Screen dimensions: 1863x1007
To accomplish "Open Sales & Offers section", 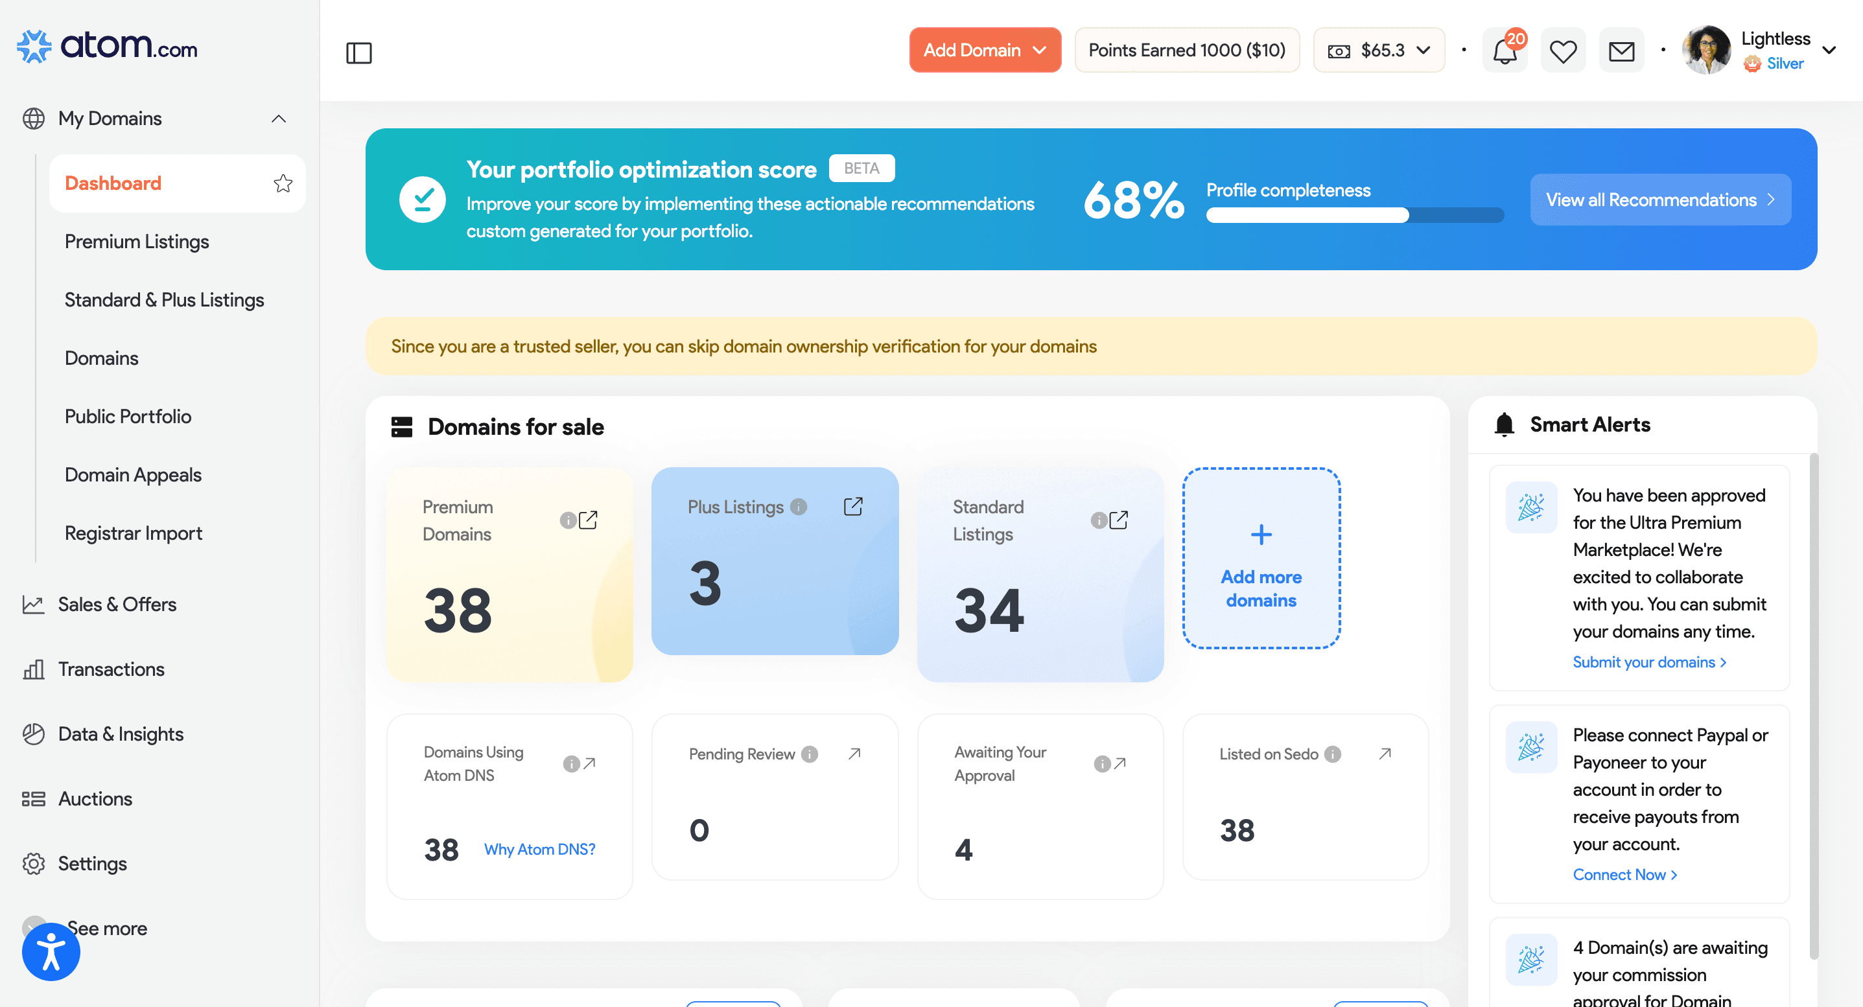I will coord(117,605).
